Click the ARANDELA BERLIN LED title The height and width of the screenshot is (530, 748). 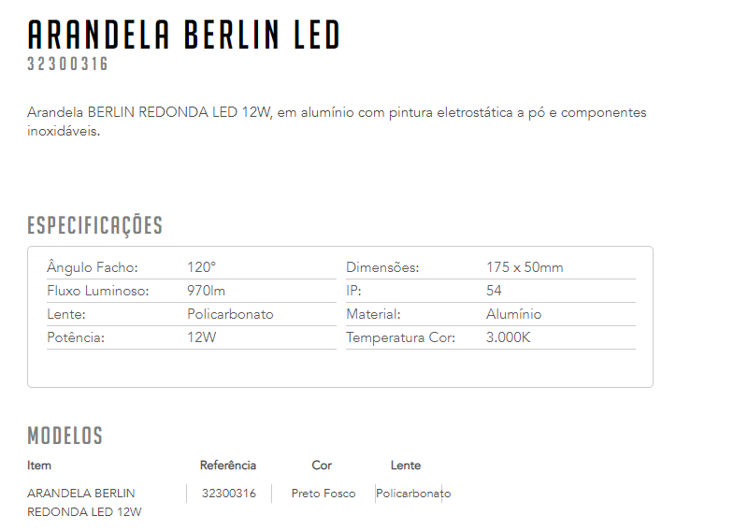[183, 35]
